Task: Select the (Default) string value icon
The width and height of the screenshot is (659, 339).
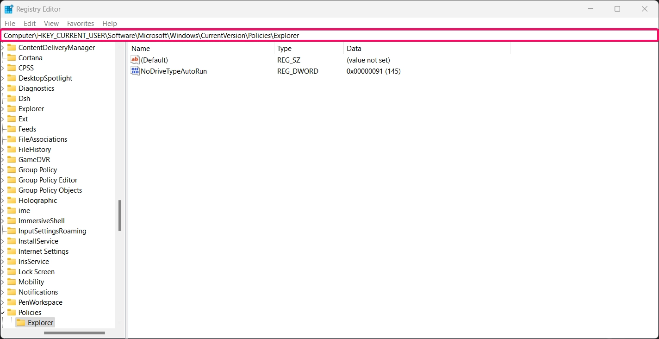Action: (135, 60)
